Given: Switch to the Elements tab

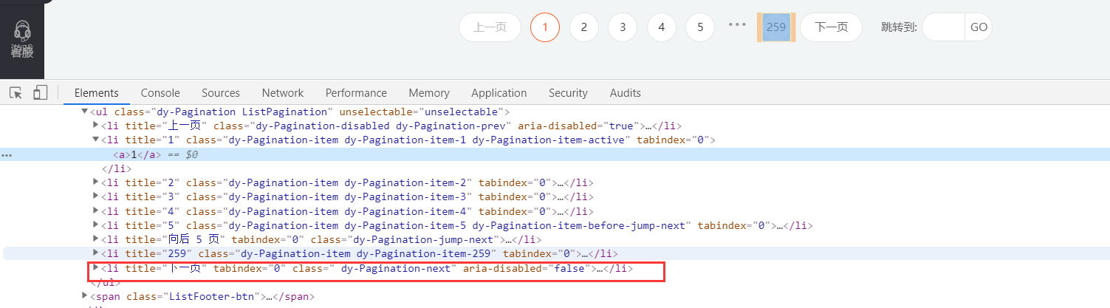Looking at the screenshot, I should tap(97, 93).
